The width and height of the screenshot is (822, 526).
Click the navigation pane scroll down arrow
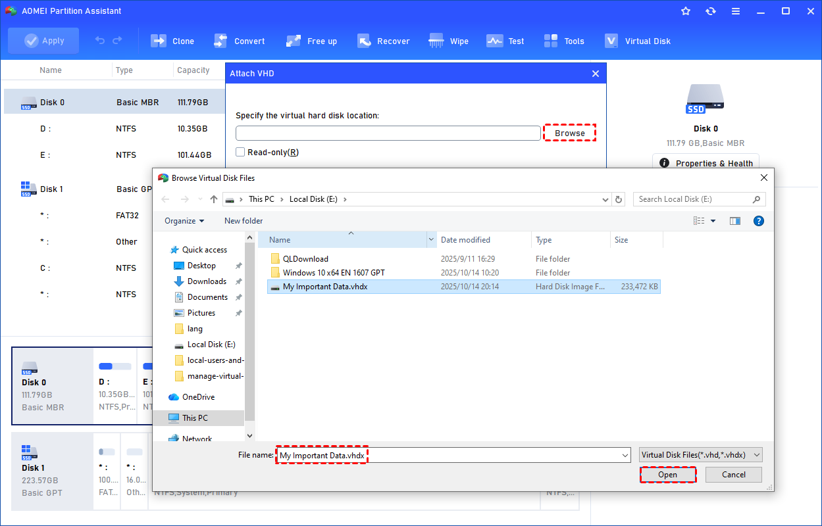250,435
